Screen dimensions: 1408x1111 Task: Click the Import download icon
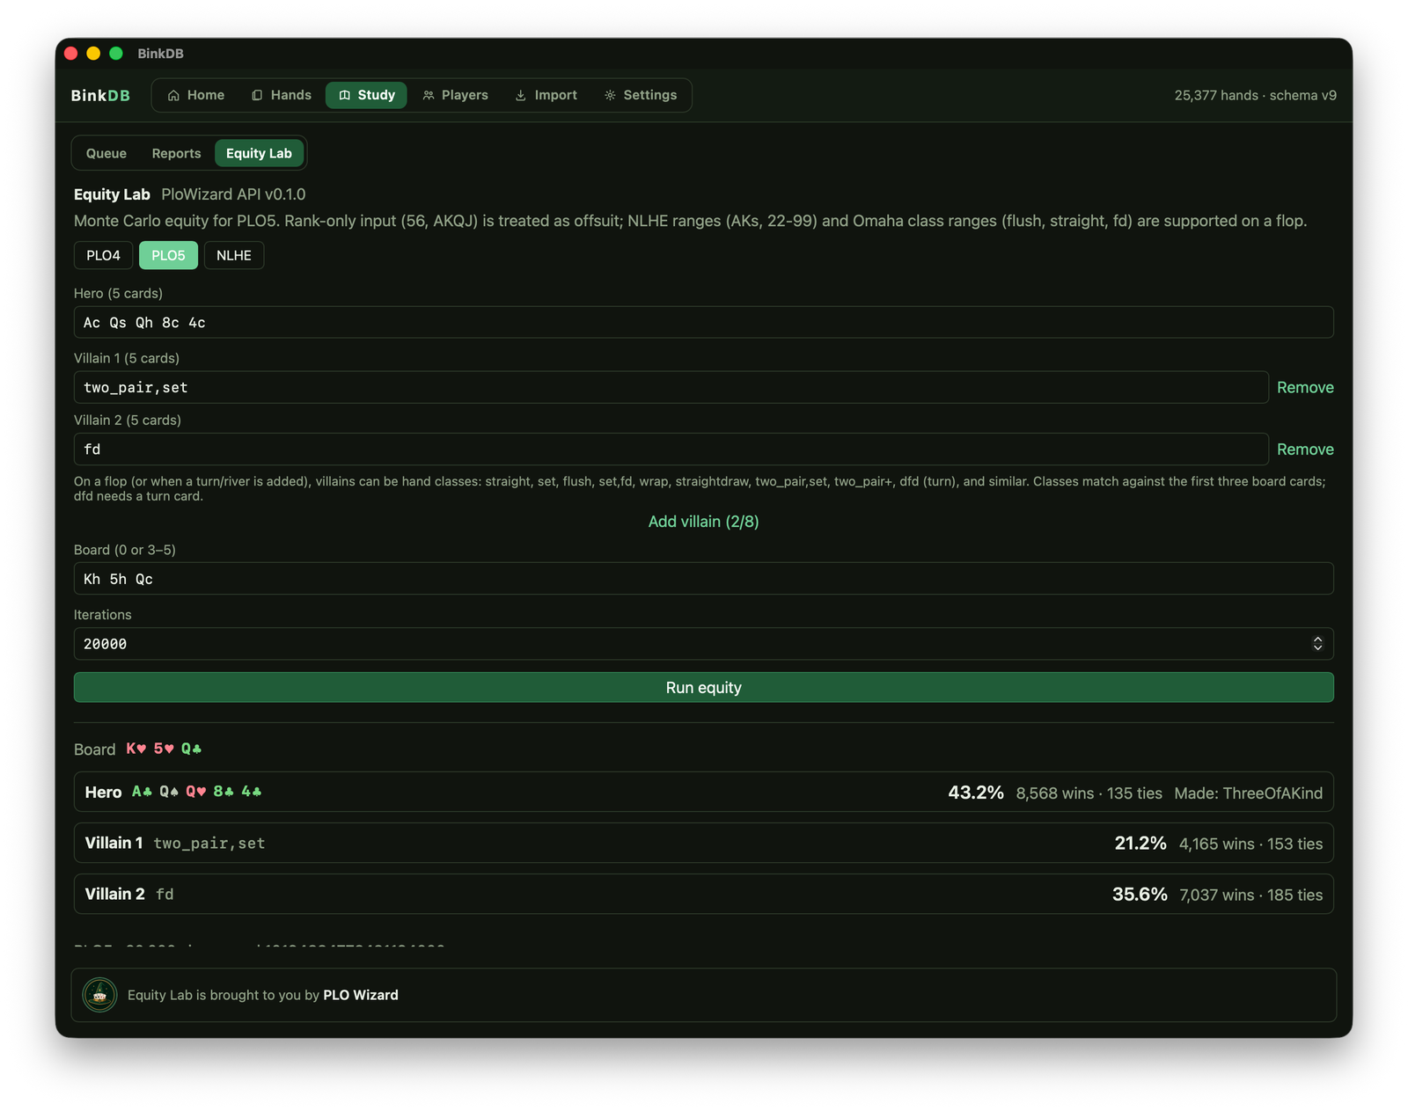tap(521, 95)
